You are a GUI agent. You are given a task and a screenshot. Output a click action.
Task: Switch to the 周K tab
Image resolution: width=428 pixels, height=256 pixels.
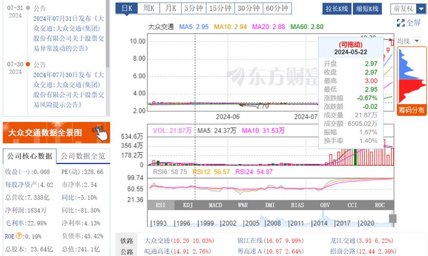coord(149,8)
